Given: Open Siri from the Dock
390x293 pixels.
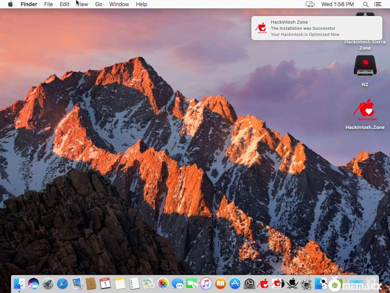Looking at the screenshot, I should pyautogui.click(x=34, y=284).
